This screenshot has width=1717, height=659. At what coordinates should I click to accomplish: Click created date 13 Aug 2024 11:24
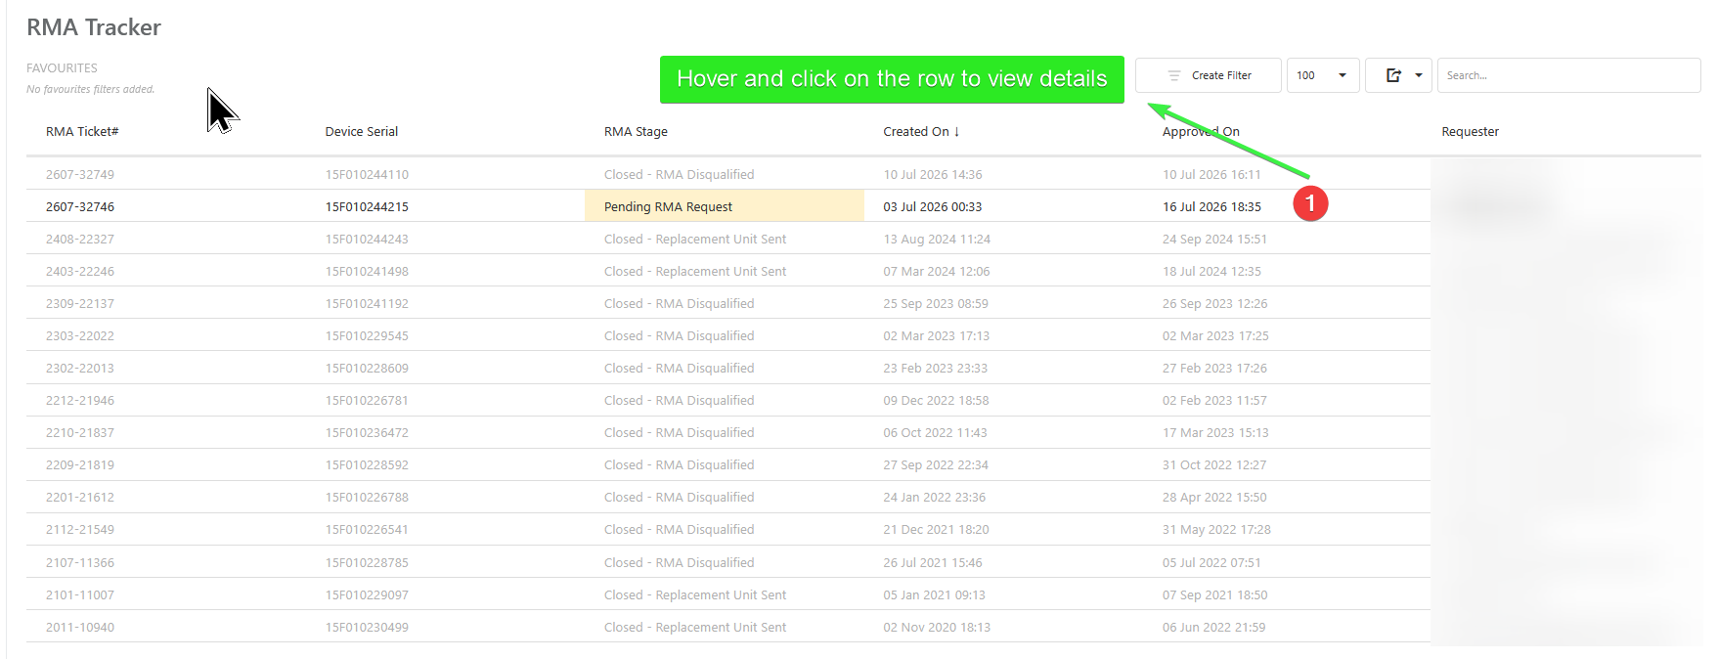[937, 239]
